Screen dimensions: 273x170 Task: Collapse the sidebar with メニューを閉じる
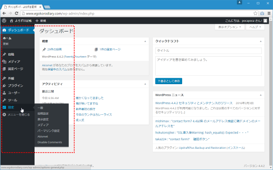tap(16, 114)
